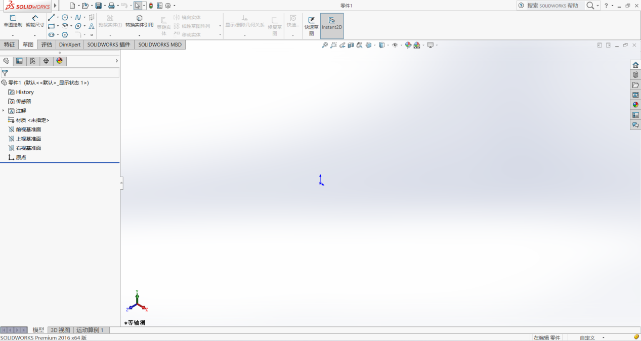The height and width of the screenshot is (341, 641).
Task: Open the DimXpertManager tab icon
Action: point(46,61)
